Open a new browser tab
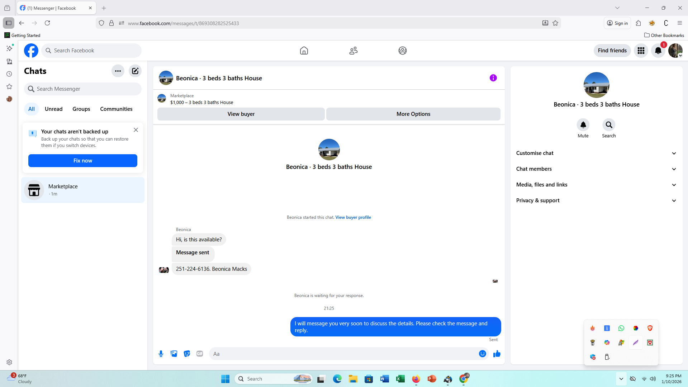The image size is (688, 387). [104, 8]
